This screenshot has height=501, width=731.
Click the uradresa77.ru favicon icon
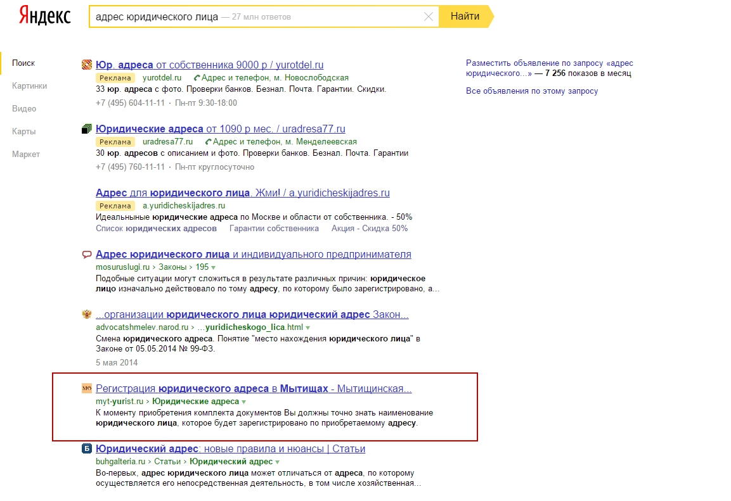(x=87, y=129)
